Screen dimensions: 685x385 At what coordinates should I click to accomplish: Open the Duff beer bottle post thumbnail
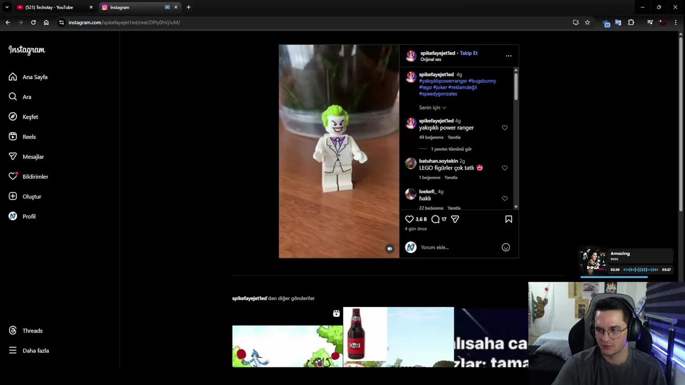pos(398,337)
